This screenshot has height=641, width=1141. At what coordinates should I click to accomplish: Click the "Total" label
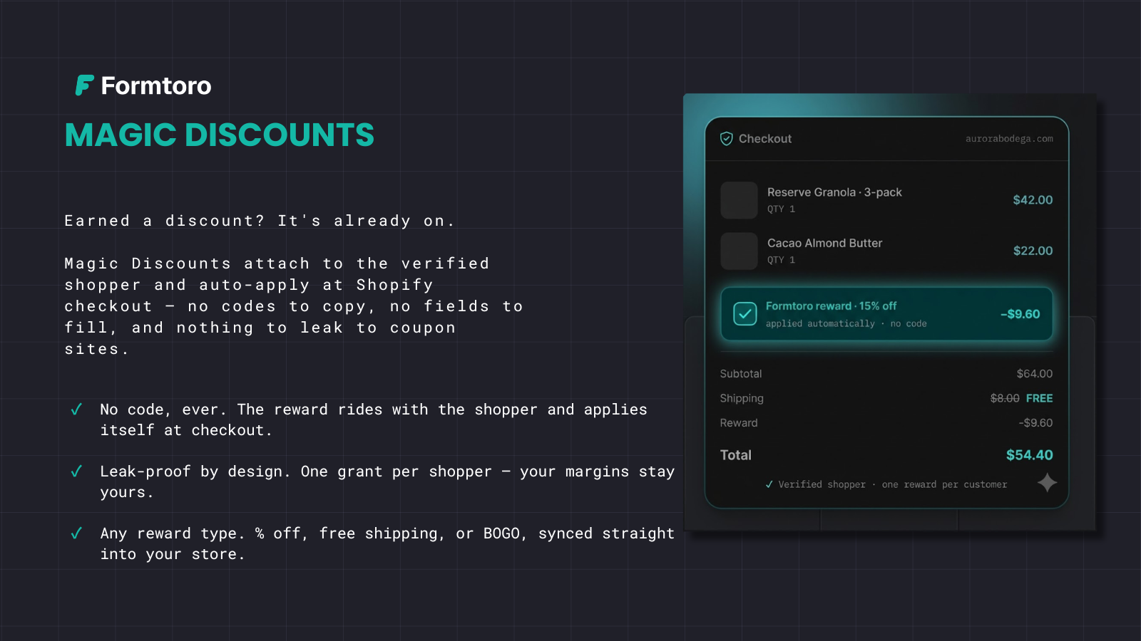[736, 455]
